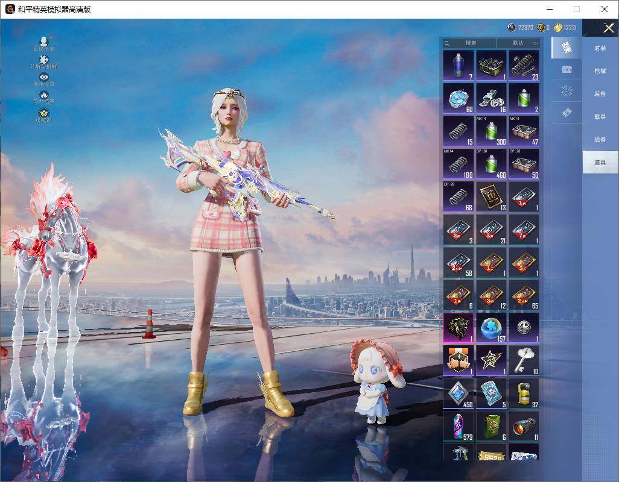Select the star emblem item
This screenshot has height=482, width=619.
[491, 361]
